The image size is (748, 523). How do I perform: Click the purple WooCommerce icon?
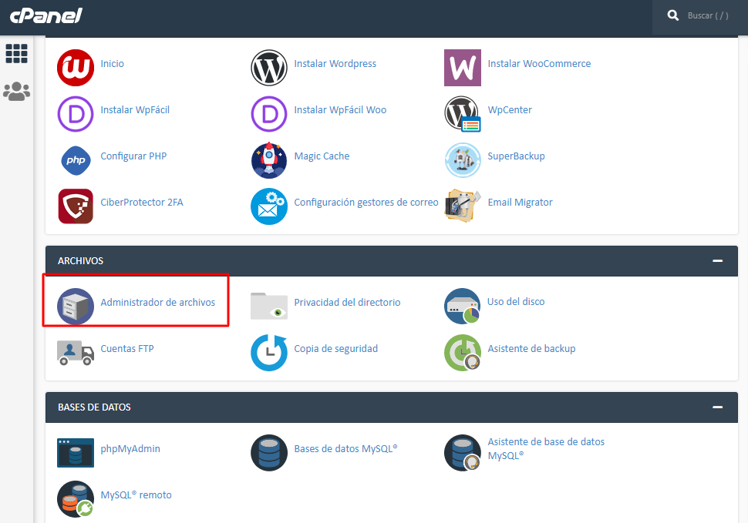[x=462, y=68]
